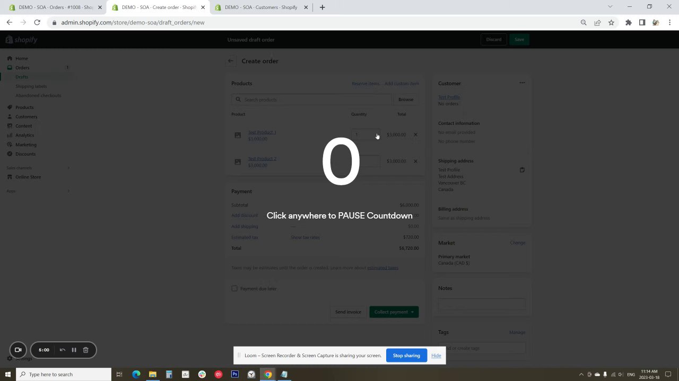679x381 pixels.
Task: Close the Orders #1008 tab
Action: point(100,7)
